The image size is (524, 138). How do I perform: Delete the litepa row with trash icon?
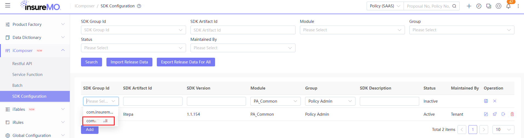pos(512,114)
